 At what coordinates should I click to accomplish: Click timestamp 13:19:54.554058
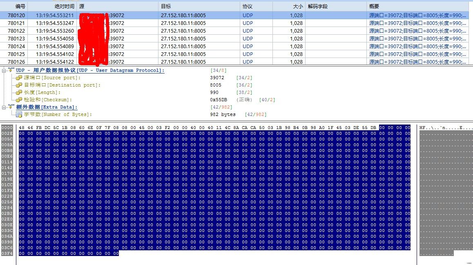pos(55,39)
